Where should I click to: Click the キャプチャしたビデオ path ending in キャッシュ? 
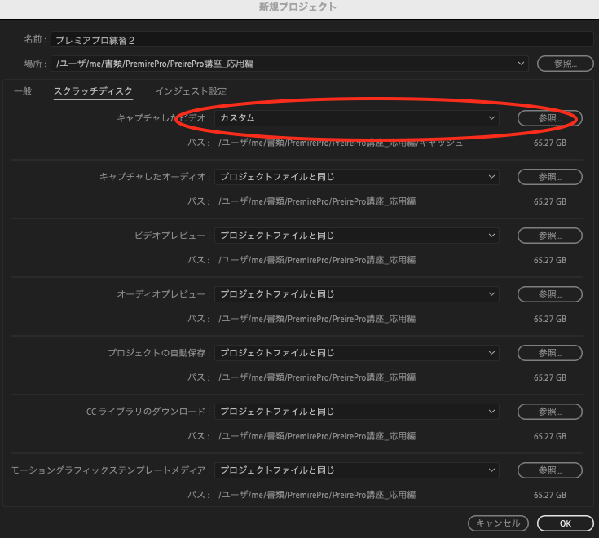(x=341, y=143)
